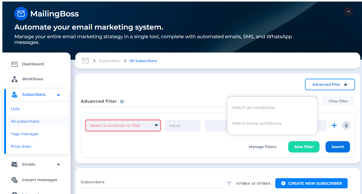The image size is (362, 194).
Task: Click the Advanced filter help question icon
Action: tap(122, 101)
